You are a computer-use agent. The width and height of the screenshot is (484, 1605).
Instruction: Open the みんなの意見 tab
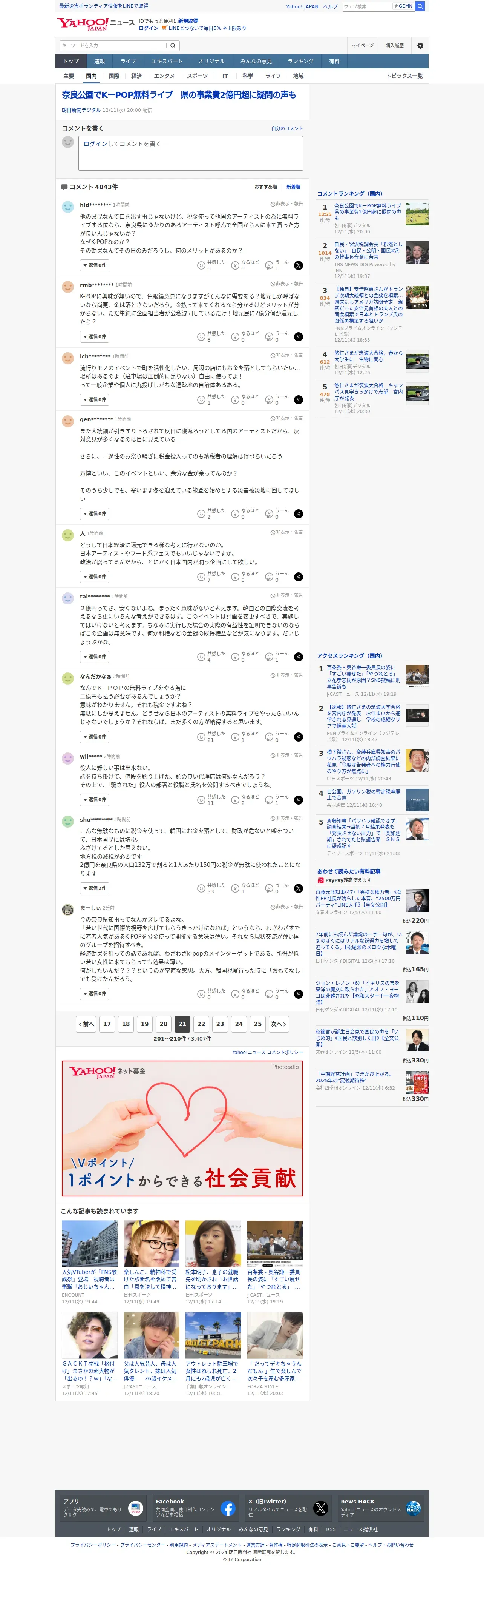pos(256,61)
